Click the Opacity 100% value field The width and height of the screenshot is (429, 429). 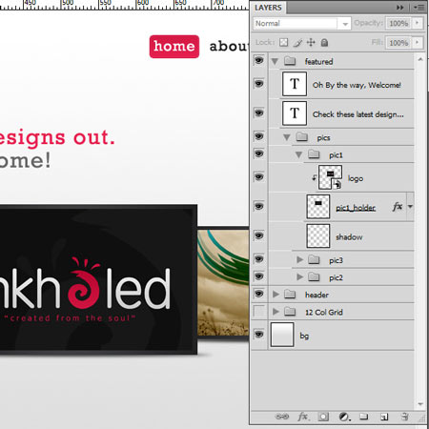tap(398, 23)
